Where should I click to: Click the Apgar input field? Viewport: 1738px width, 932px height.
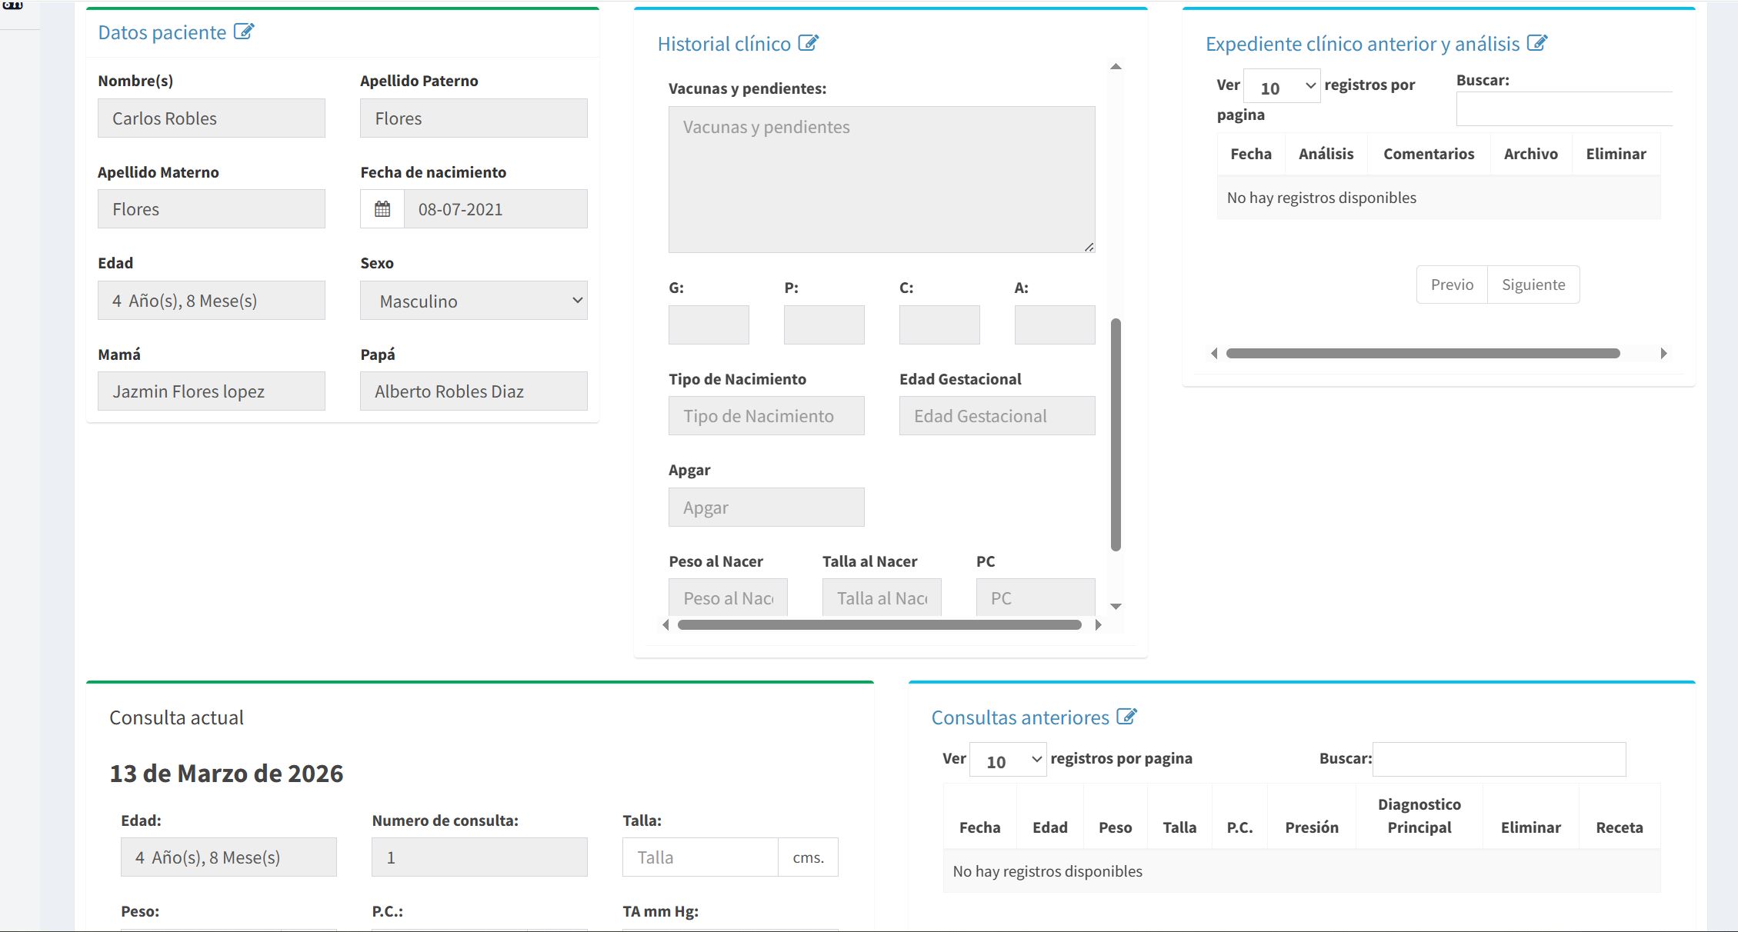[766, 507]
